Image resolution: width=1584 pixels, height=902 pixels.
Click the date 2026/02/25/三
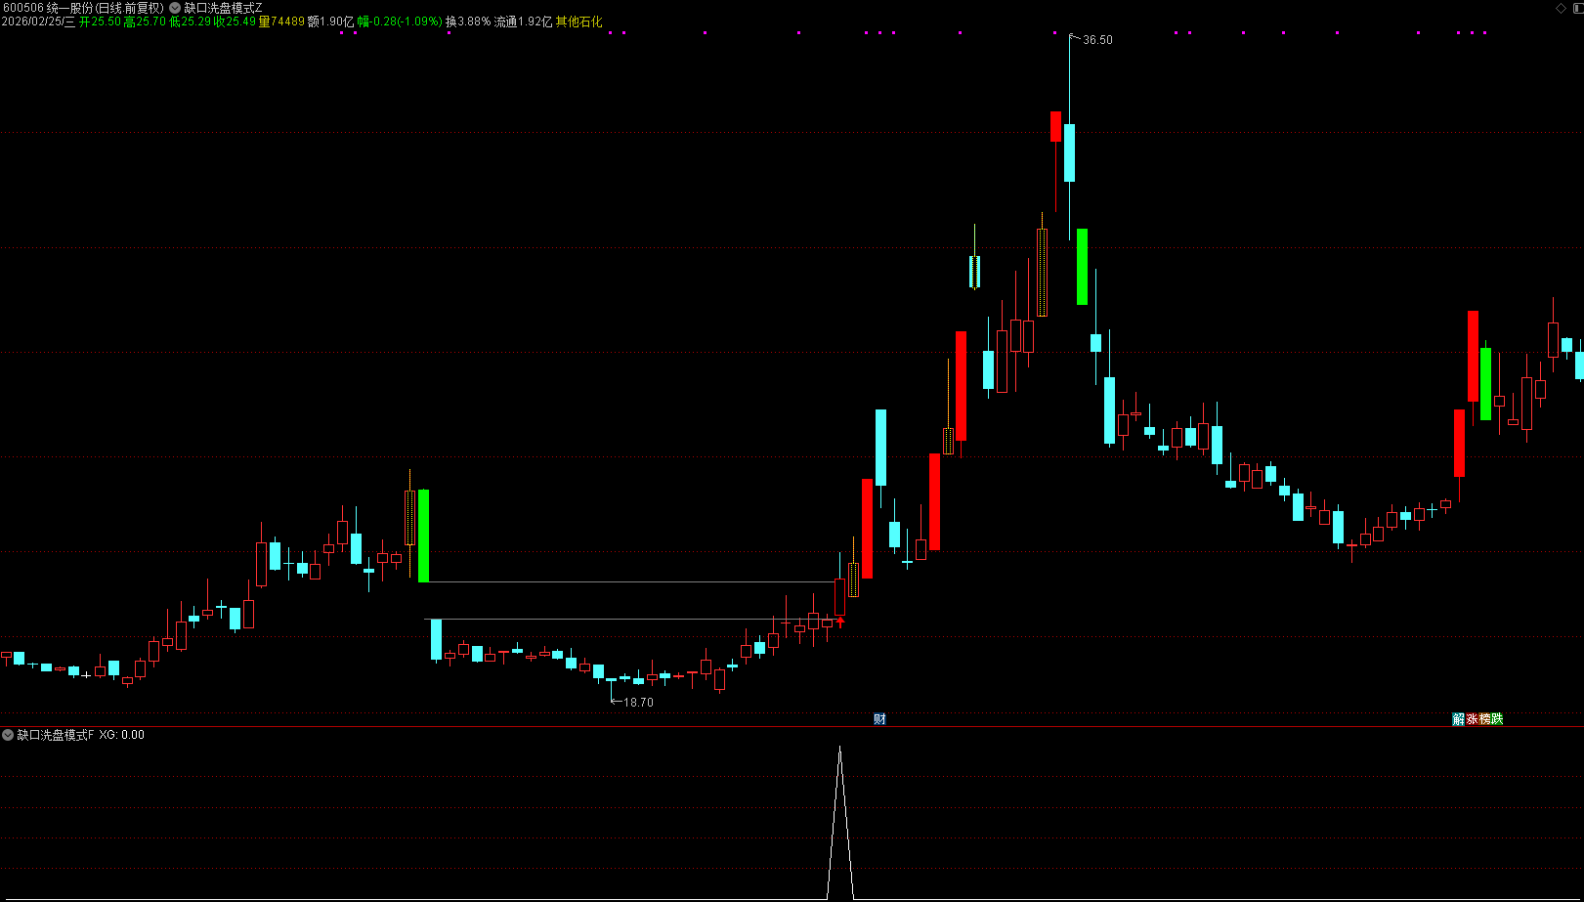(x=39, y=21)
